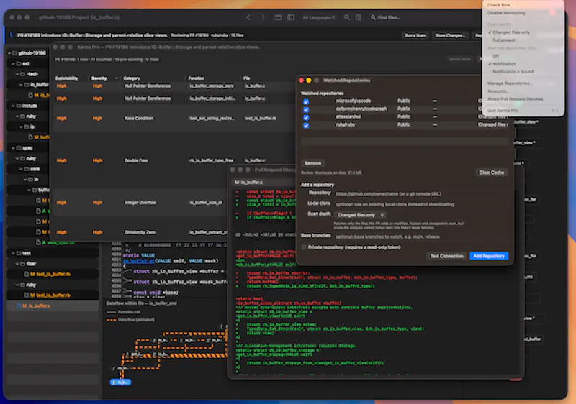Collapse the github-19186 root folder
The height and width of the screenshot is (404, 576).
tap(9, 52)
